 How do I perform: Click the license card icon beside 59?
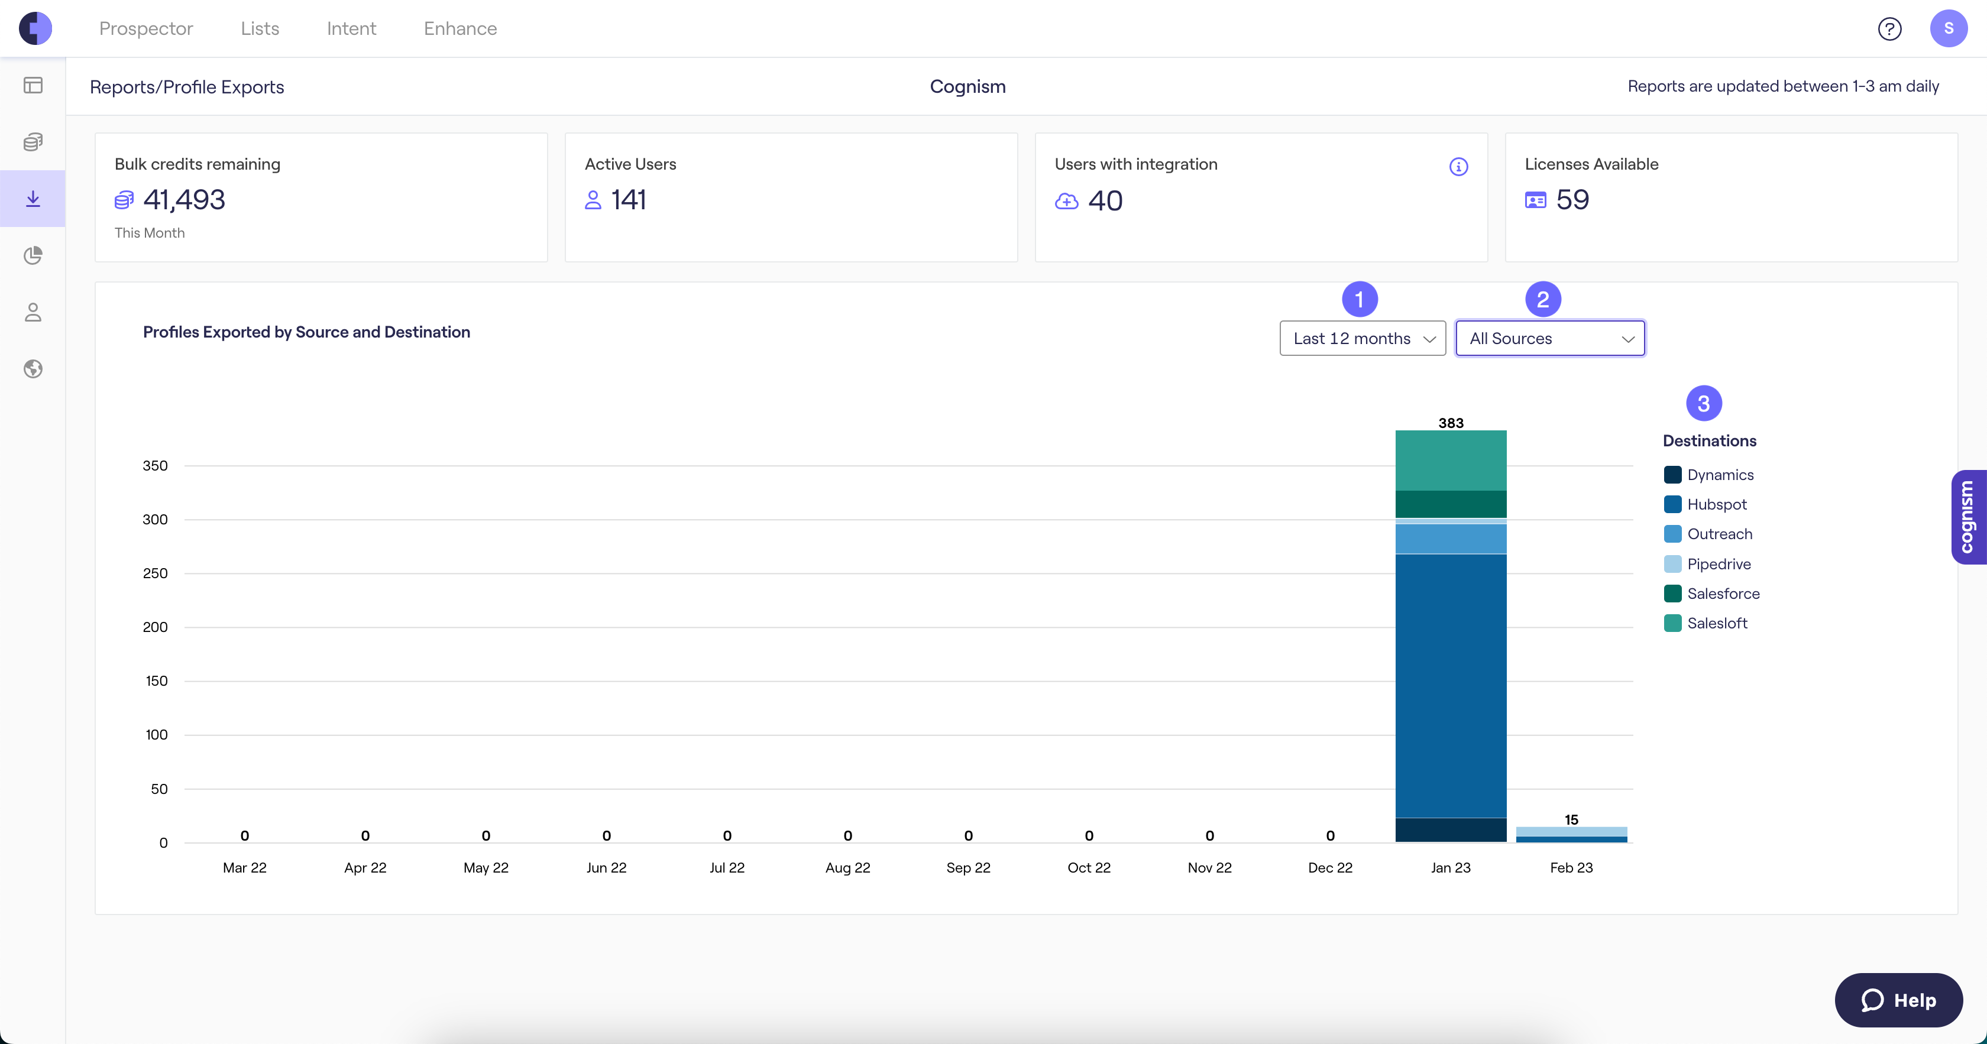1535,200
